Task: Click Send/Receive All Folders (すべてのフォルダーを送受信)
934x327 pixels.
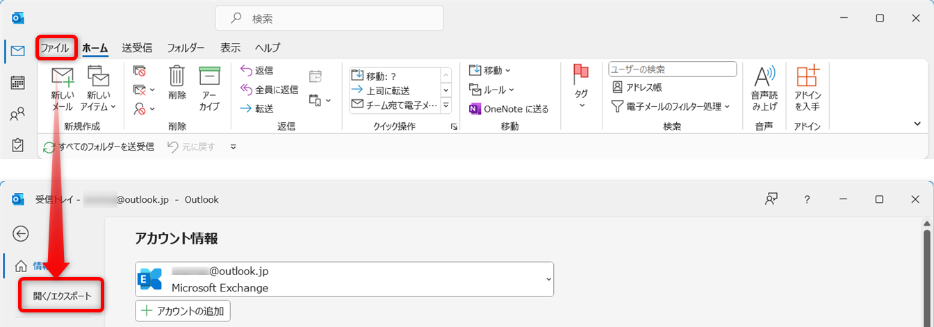Action: coord(99,146)
